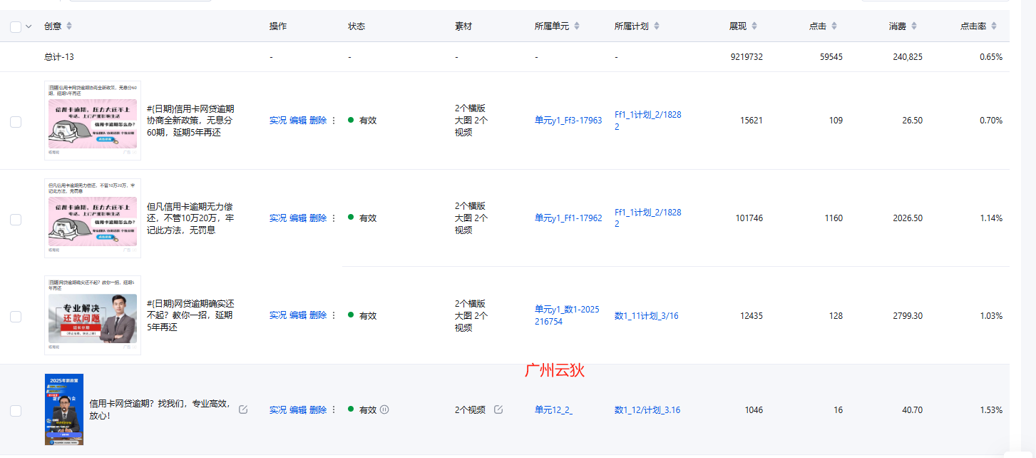Open more-actions dots in 但凡信用卡逾期 row

pyautogui.click(x=334, y=218)
